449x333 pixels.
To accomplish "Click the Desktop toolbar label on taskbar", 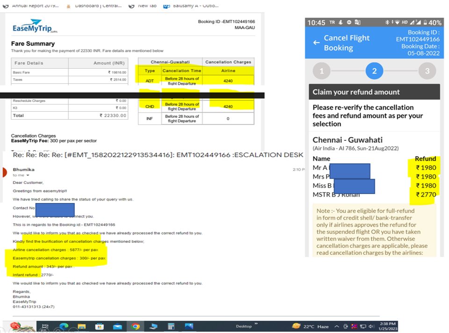I will (x=244, y=326).
